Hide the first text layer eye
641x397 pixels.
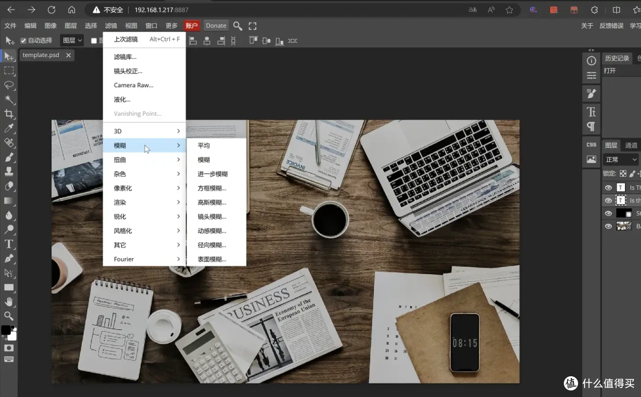(x=608, y=188)
